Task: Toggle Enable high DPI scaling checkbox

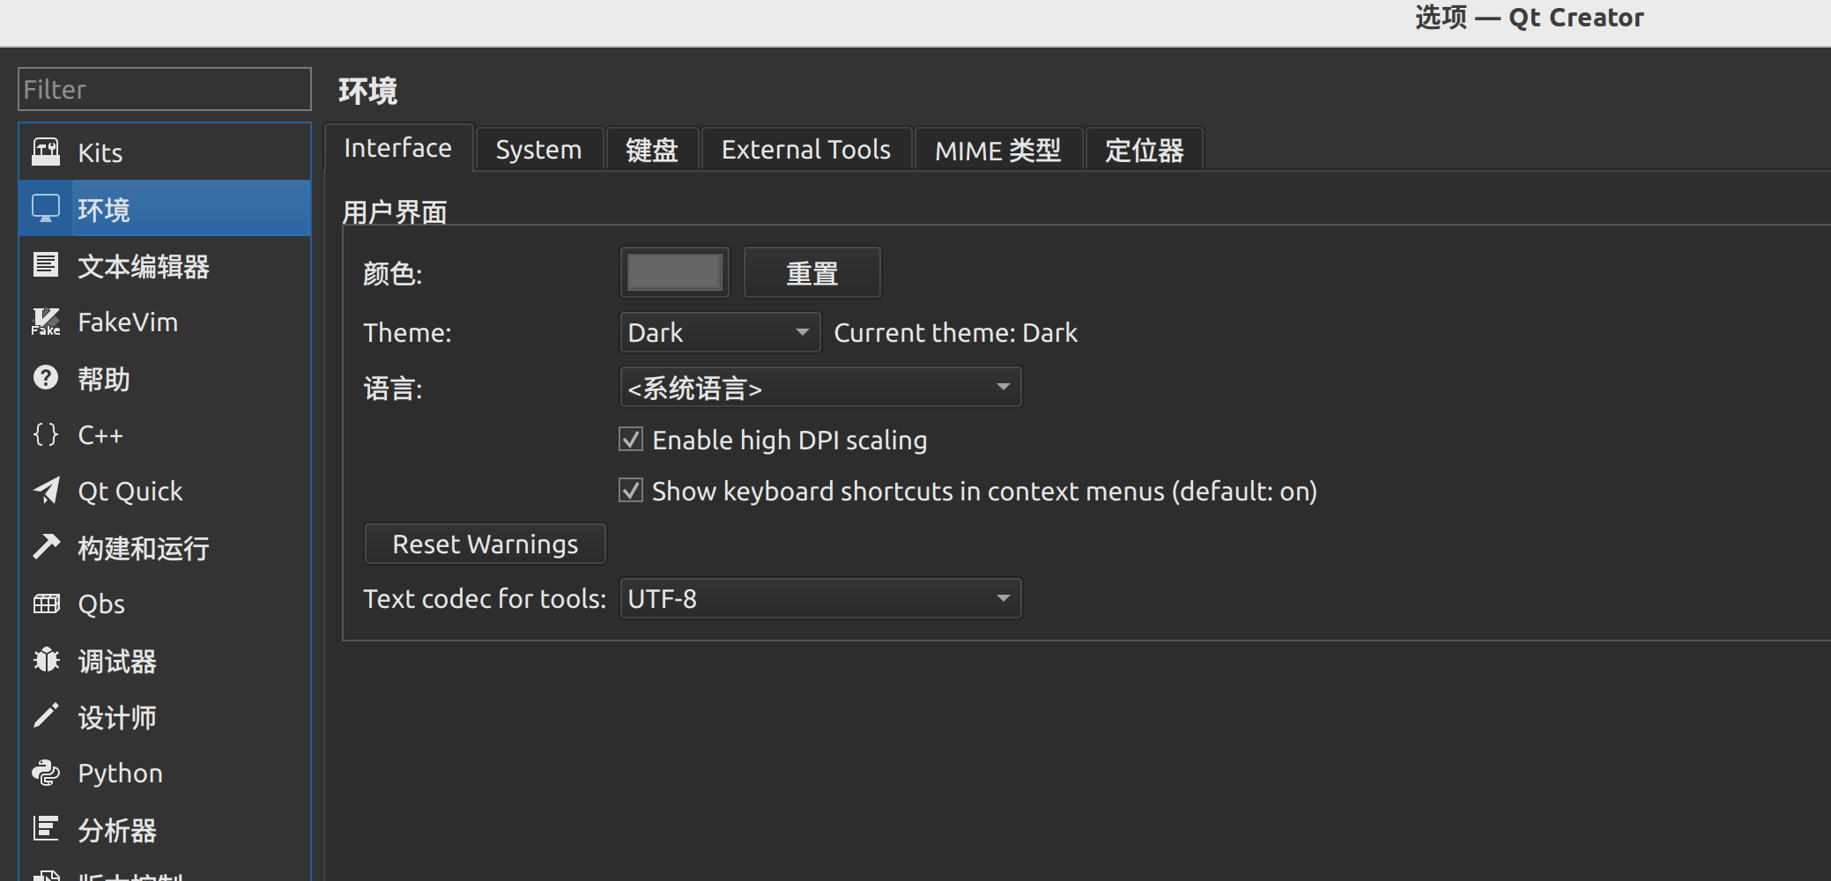Action: [x=631, y=439]
